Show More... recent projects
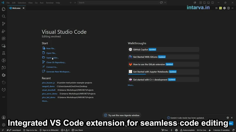236x132 pixels. 45,101
